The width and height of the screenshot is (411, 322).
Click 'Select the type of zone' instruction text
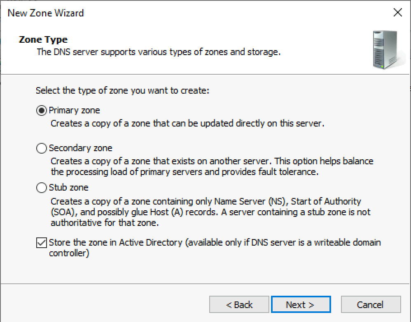pyautogui.click(x=123, y=90)
